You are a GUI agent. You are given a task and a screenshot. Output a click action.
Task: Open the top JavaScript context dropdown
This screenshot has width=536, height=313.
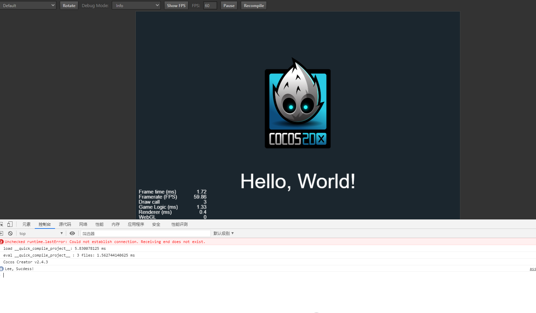pos(41,233)
